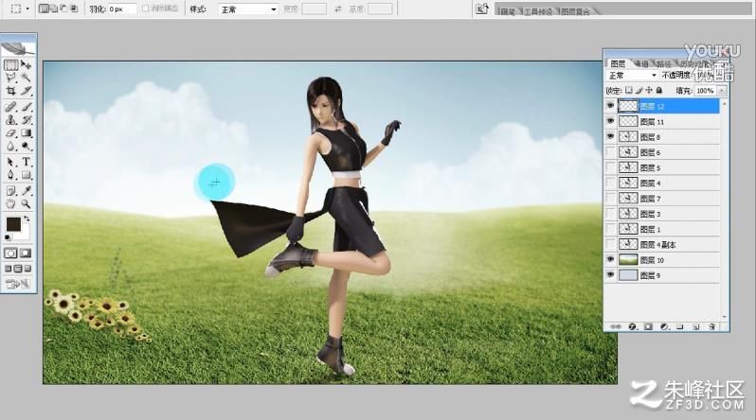Add a layer mask
Image resolution: width=756 pixels, height=420 pixels.
(648, 326)
